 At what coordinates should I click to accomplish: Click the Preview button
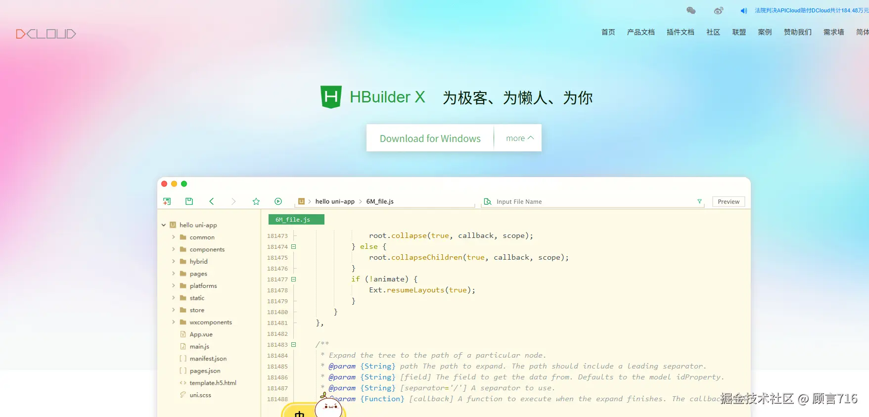pos(729,202)
